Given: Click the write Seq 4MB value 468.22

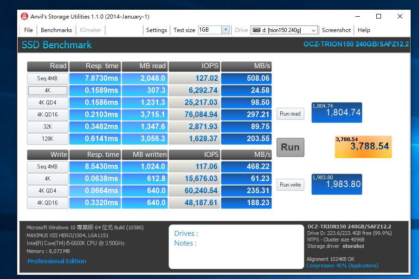Looking at the screenshot, I should pos(246,167).
